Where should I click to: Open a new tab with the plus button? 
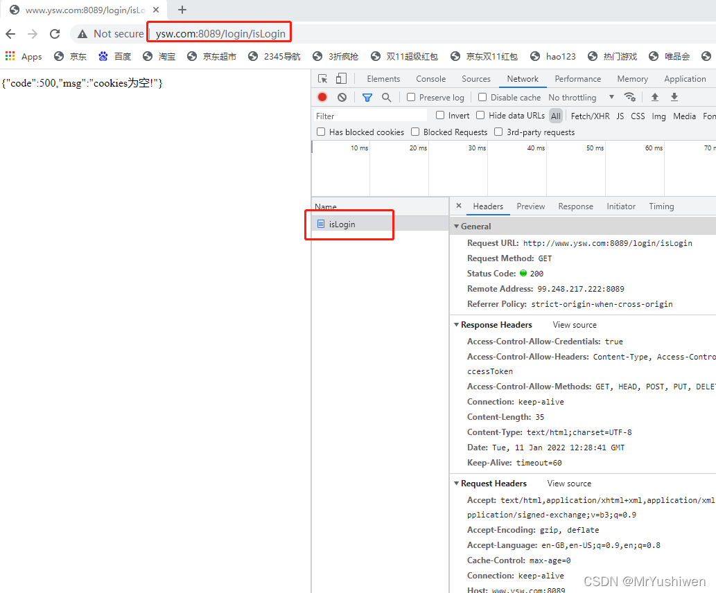pos(182,10)
